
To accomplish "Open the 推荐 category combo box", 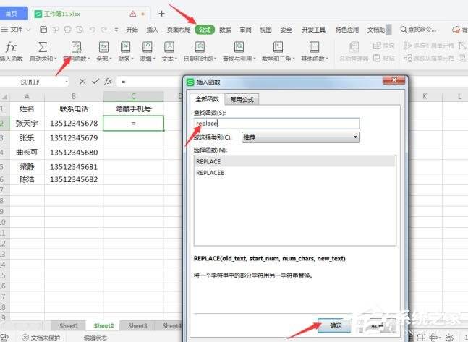I will [x=301, y=137].
